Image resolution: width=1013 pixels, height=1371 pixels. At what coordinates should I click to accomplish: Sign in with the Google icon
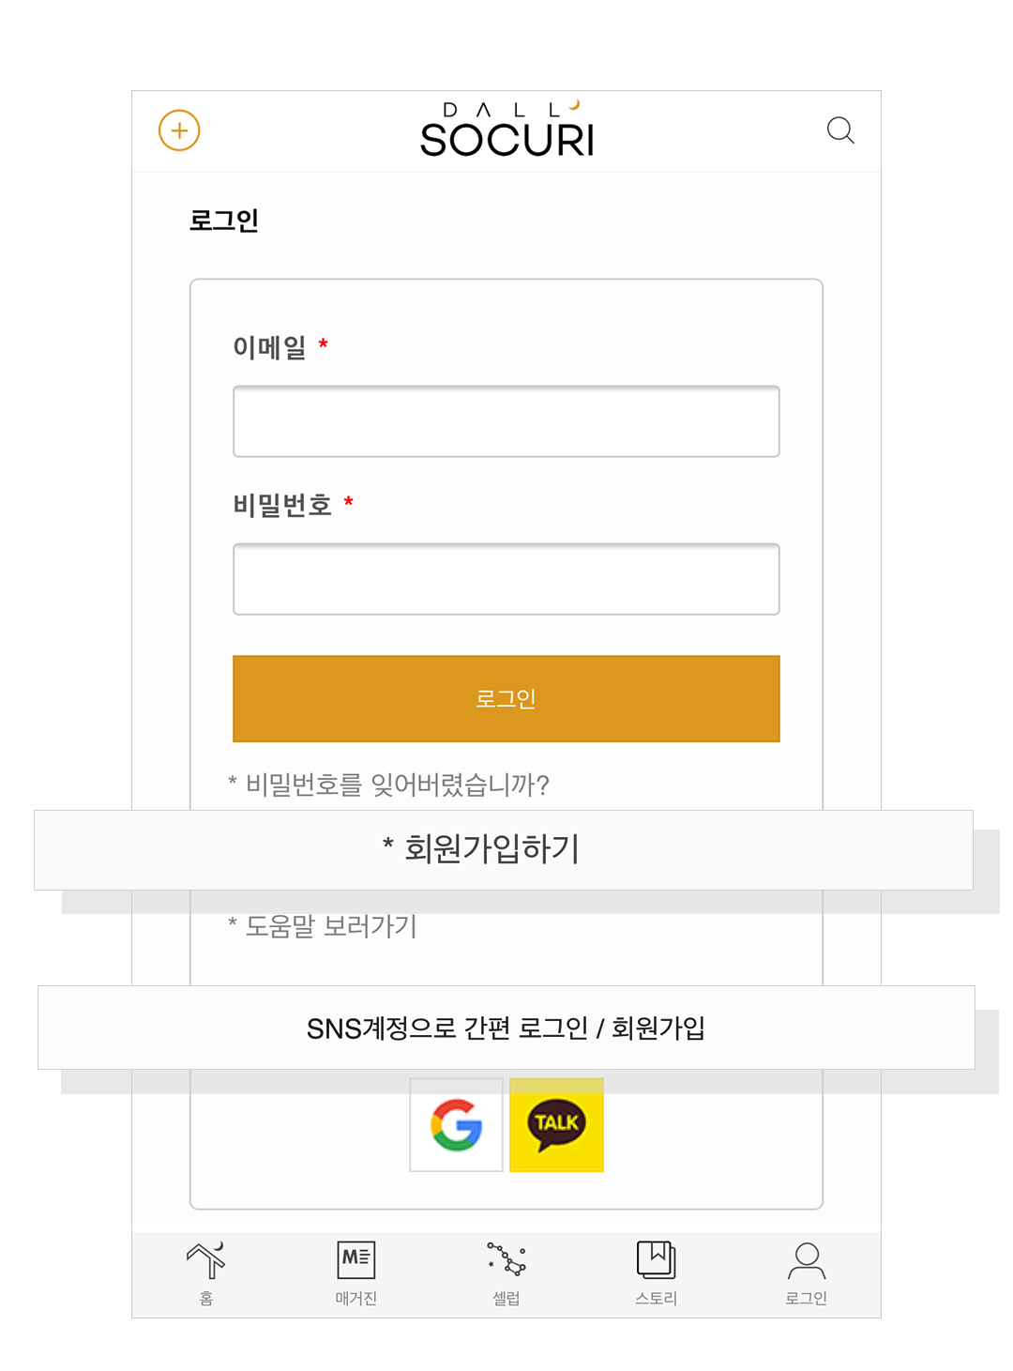click(457, 1125)
